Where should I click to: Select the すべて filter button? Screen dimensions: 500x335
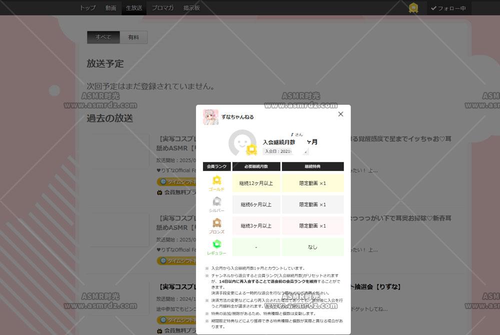[103, 37]
